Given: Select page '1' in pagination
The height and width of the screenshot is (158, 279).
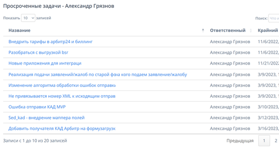Looking at the screenshot, I should pos(264,141).
